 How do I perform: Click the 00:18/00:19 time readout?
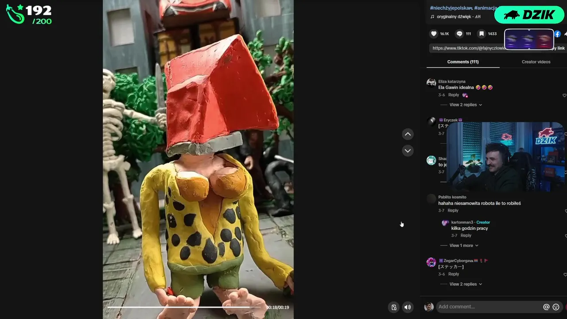pos(277,307)
